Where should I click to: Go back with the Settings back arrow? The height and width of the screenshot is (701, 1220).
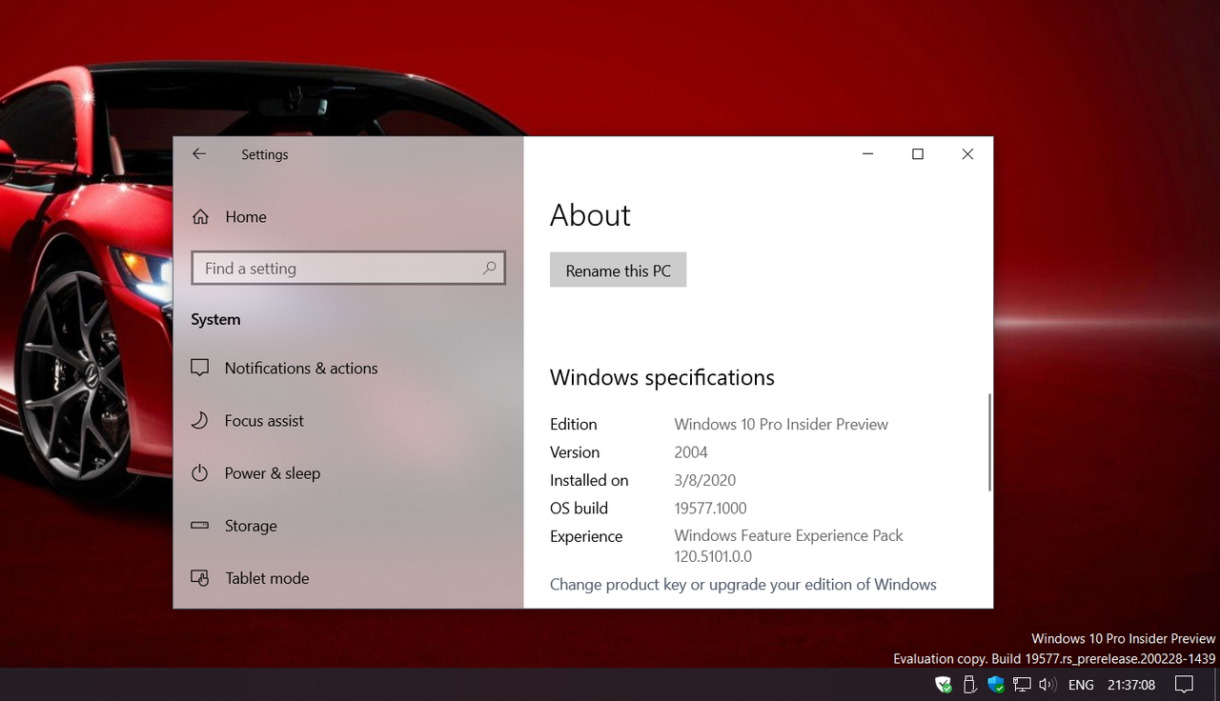click(x=199, y=154)
